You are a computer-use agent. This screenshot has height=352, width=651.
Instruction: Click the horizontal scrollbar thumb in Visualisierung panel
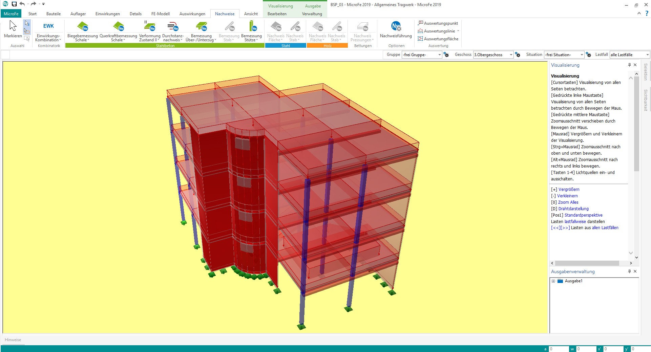[587, 263]
